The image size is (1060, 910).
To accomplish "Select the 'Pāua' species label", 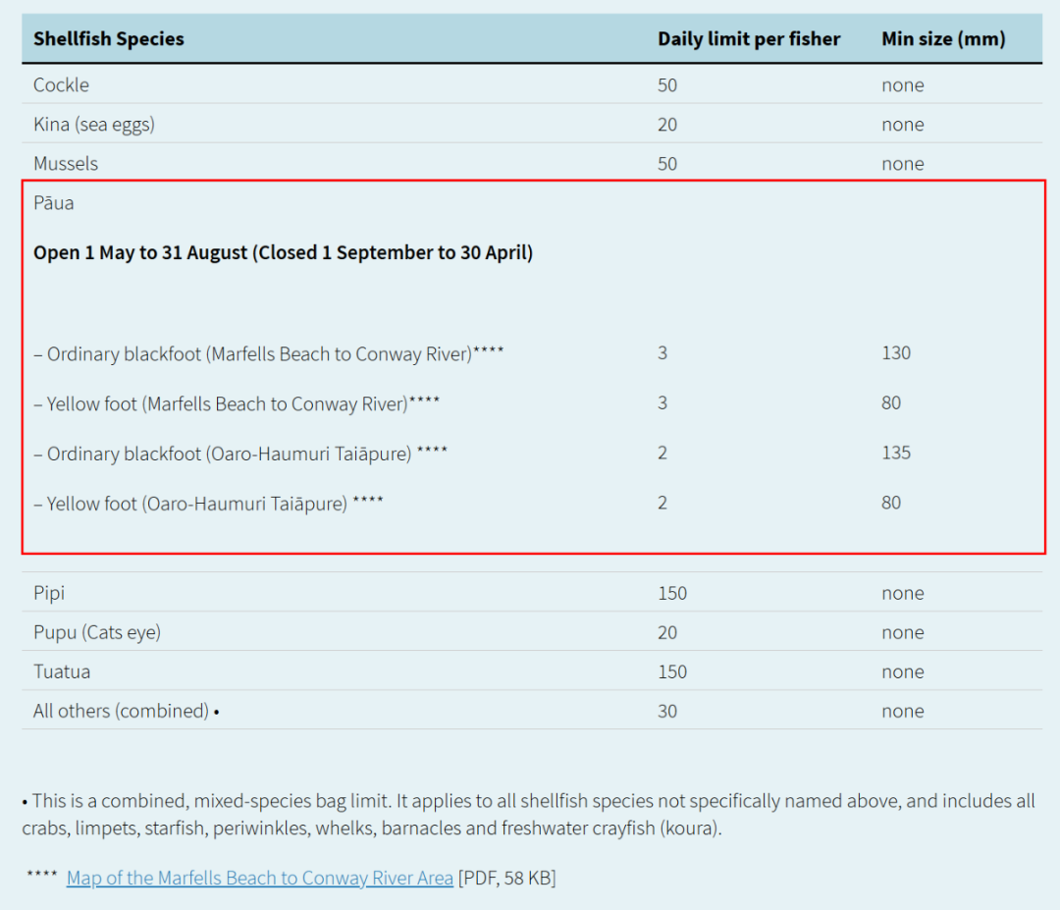I will tap(53, 202).
